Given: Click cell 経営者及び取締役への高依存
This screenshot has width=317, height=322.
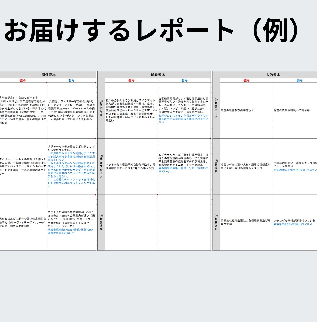Looking at the screenshot, I should coord(295,110).
